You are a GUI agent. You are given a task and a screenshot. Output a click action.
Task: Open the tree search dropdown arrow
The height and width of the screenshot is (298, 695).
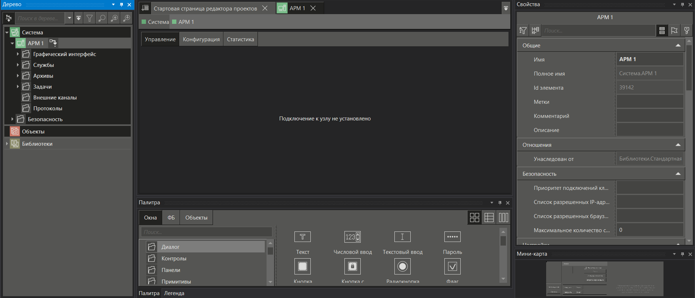[x=70, y=18]
